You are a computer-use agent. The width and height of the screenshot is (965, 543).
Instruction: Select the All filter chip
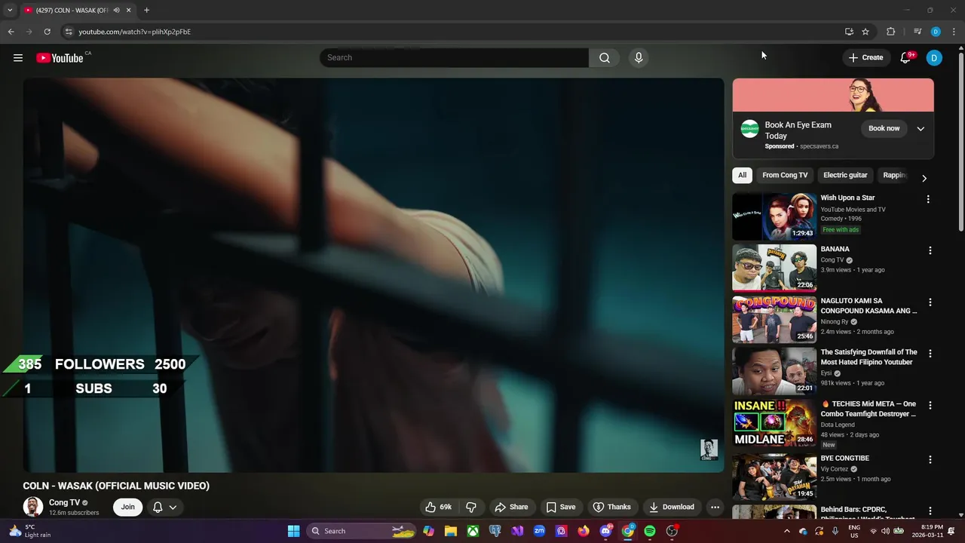point(742,175)
